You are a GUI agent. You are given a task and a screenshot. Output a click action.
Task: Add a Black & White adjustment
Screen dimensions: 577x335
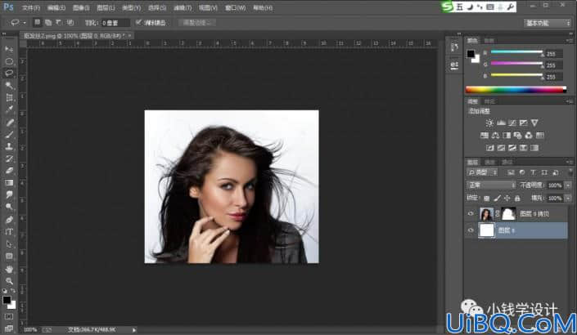pos(507,135)
